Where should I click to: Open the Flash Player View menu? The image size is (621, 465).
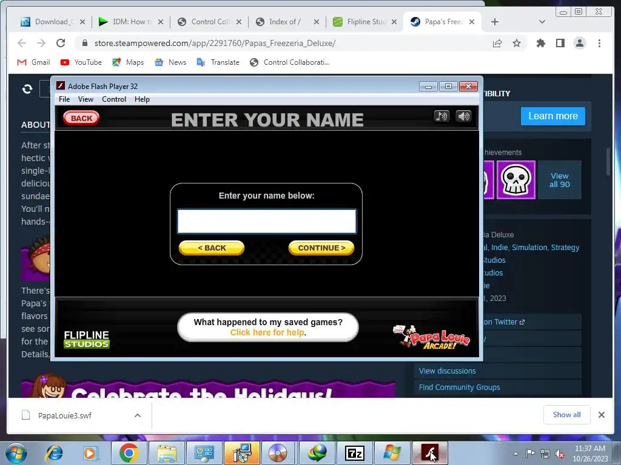pos(86,99)
